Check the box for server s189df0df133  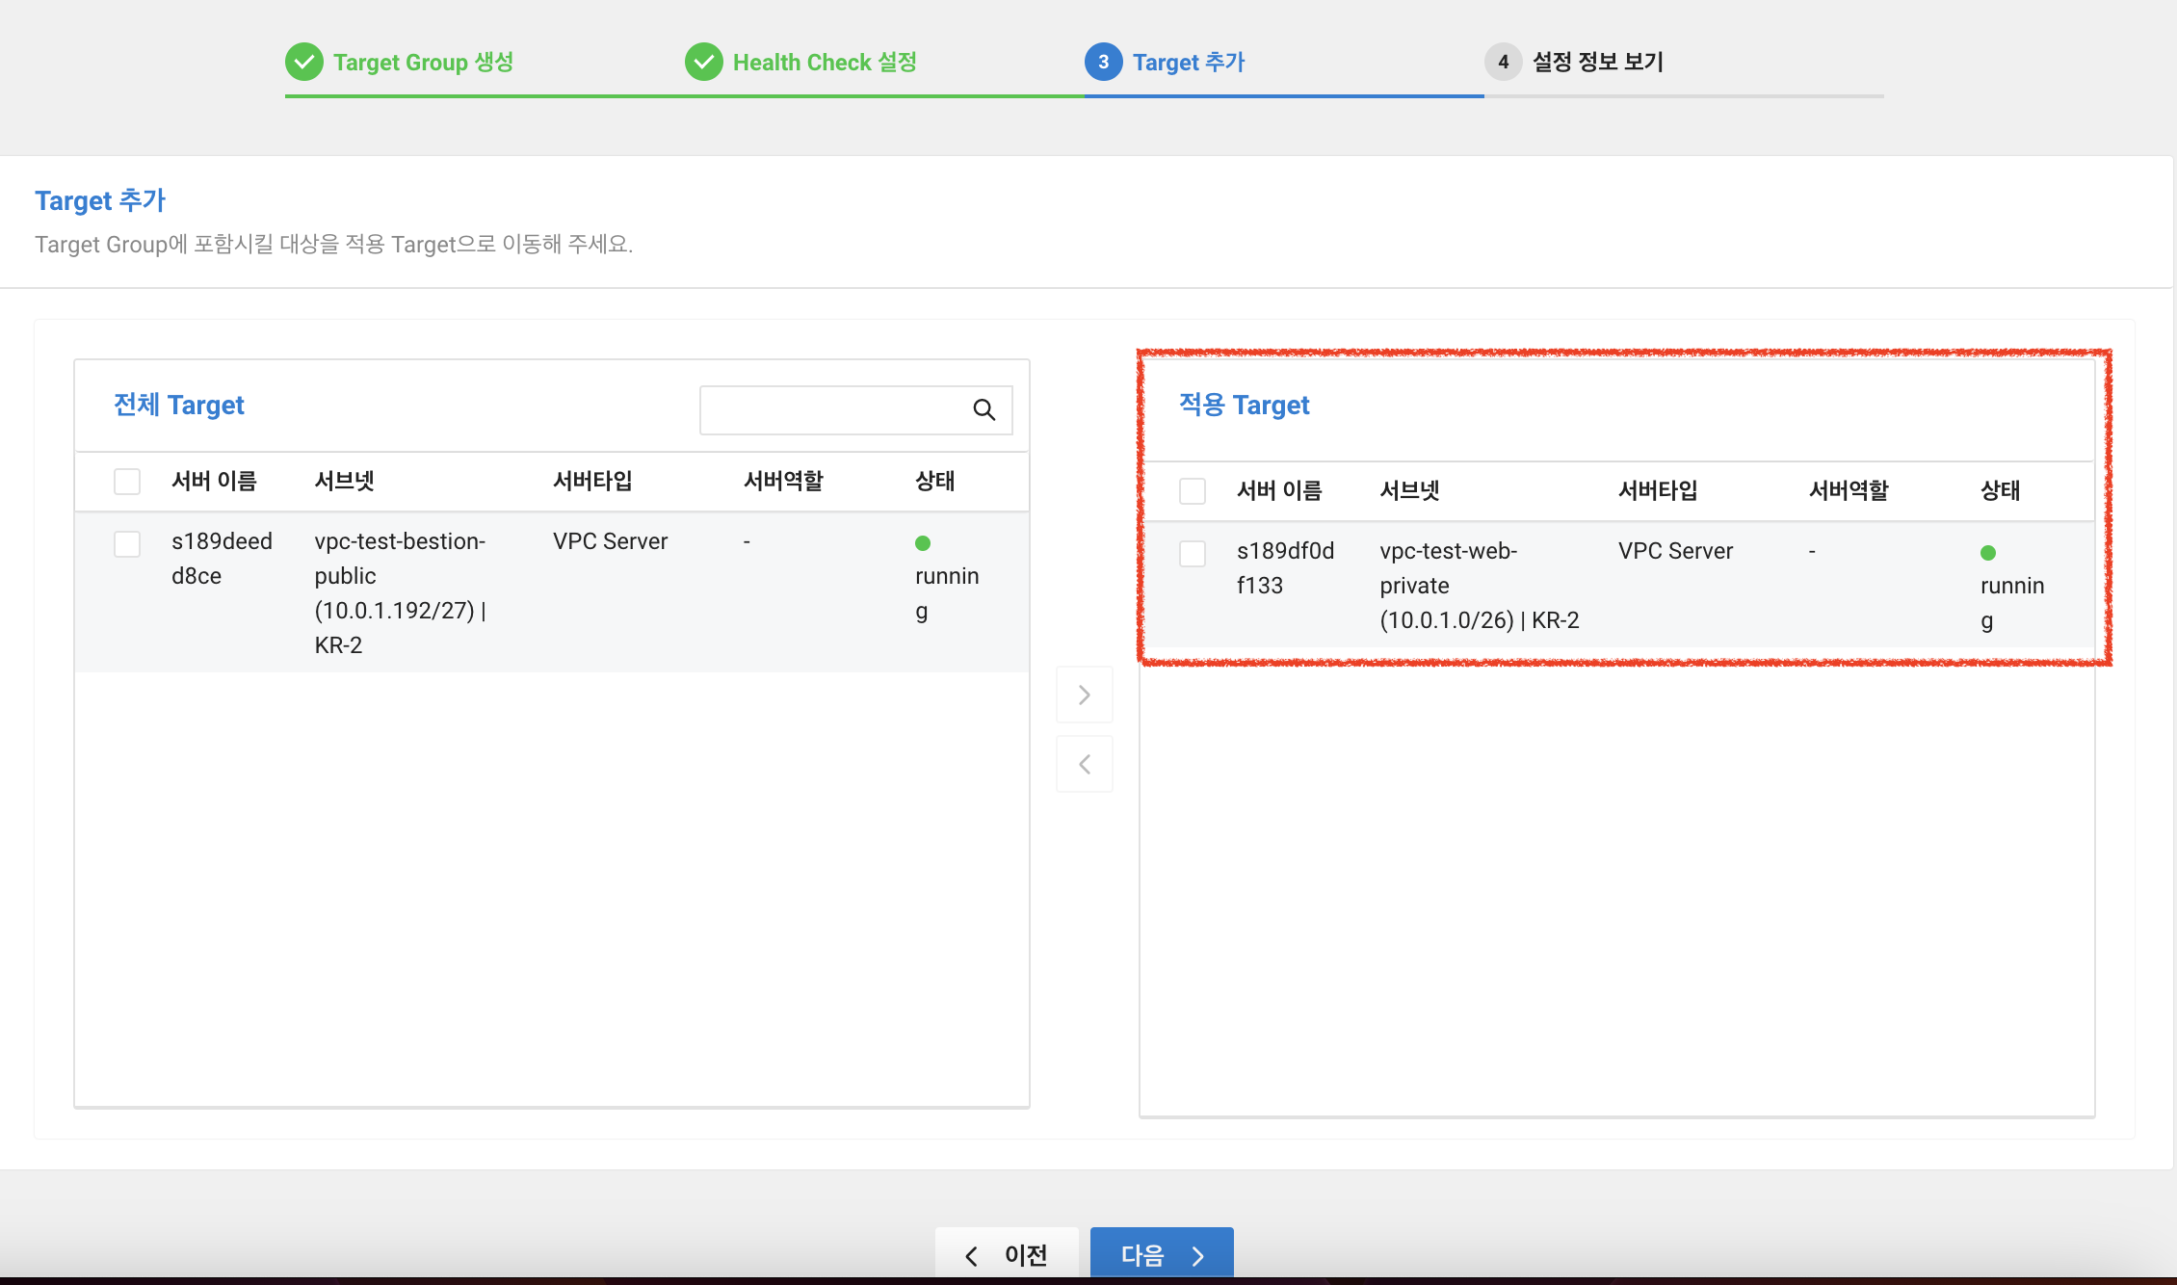(1193, 554)
